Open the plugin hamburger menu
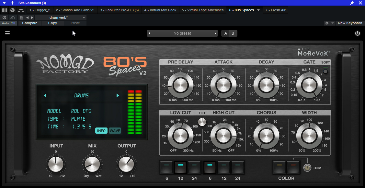Image resolution: width=365 pixels, height=188 pixels. click(7, 33)
